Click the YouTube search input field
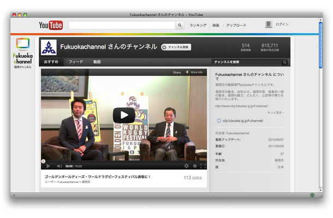This screenshot has height=218, width=333. pos(122,25)
